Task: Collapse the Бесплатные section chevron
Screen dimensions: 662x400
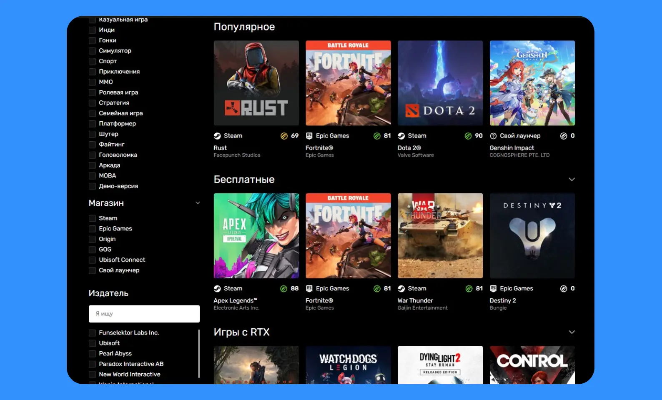Action: pyautogui.click(x=572, y=180)
